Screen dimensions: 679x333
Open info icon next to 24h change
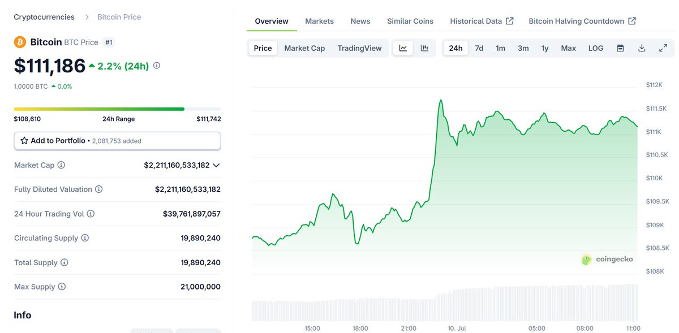tap(157, 66)
